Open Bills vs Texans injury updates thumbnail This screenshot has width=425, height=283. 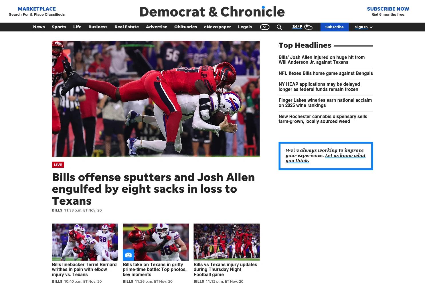pos(227,242)
